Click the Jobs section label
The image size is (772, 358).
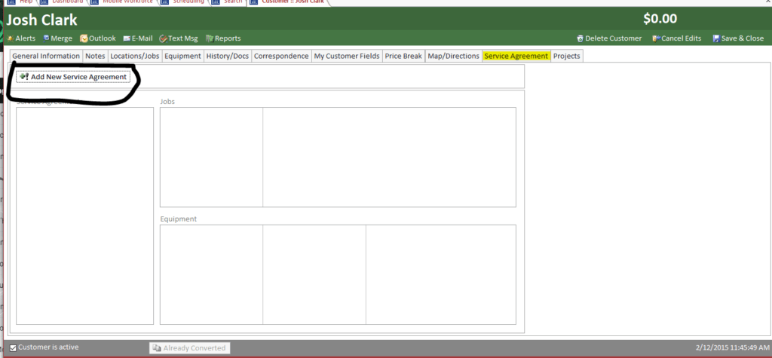point(167,102)
